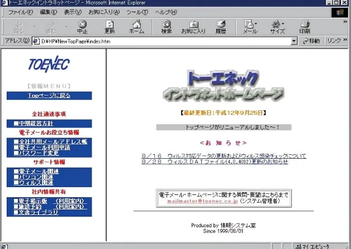Click the 社内情報共有 heading
Viewport: 351px width, 249px height.
(49, 192)
